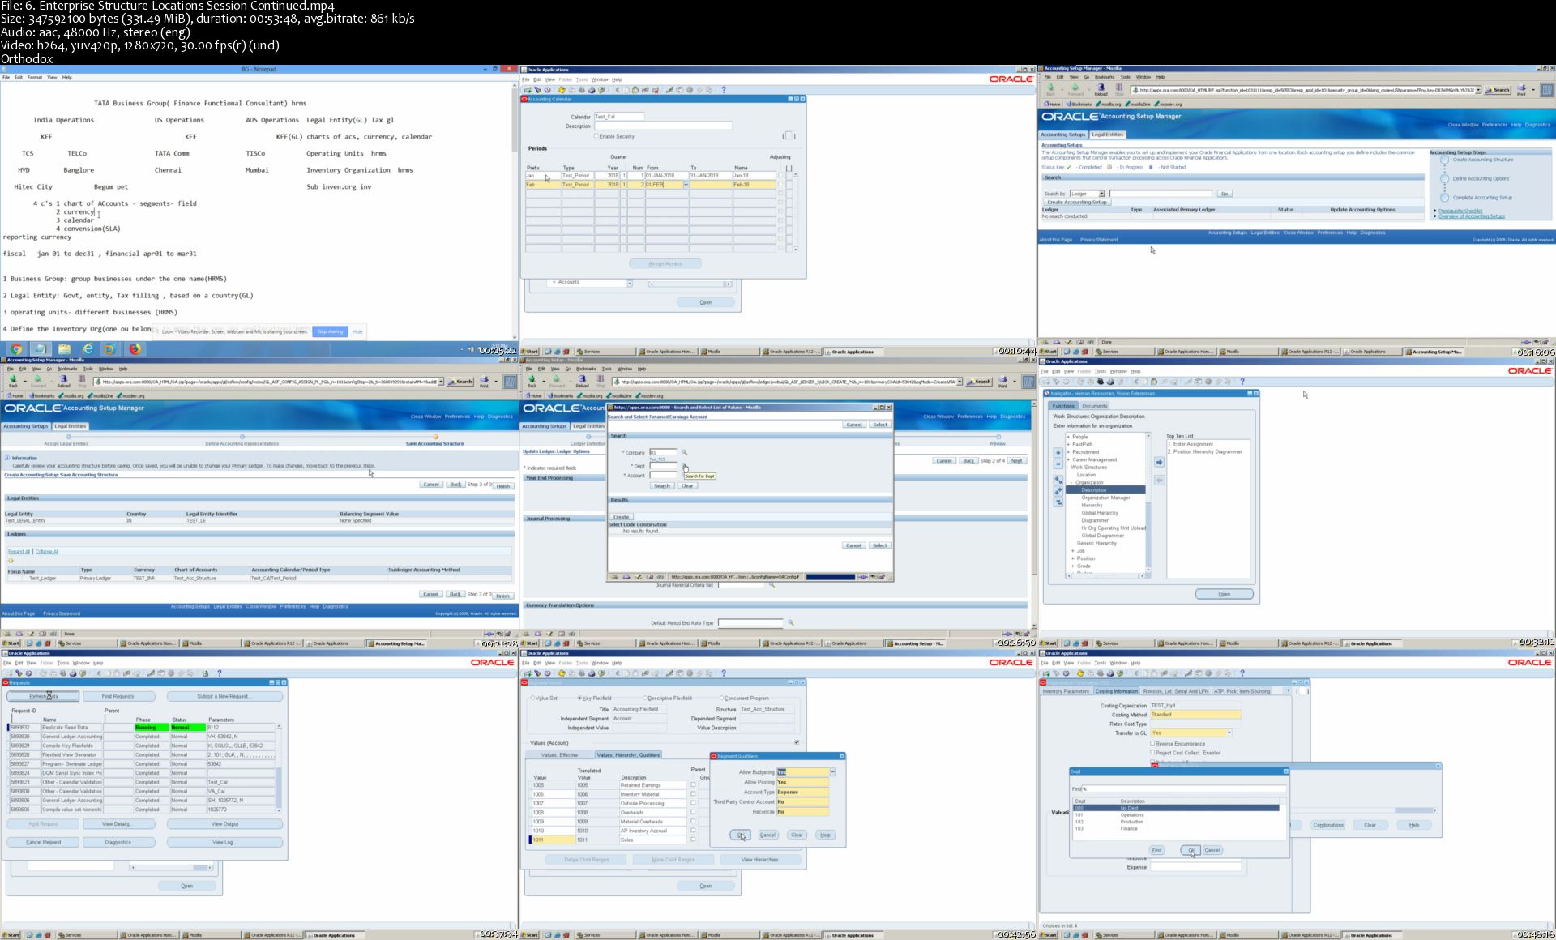Click the magnifier icon next to the Company field
This screenshot has width=1556, height=940.
684,453
